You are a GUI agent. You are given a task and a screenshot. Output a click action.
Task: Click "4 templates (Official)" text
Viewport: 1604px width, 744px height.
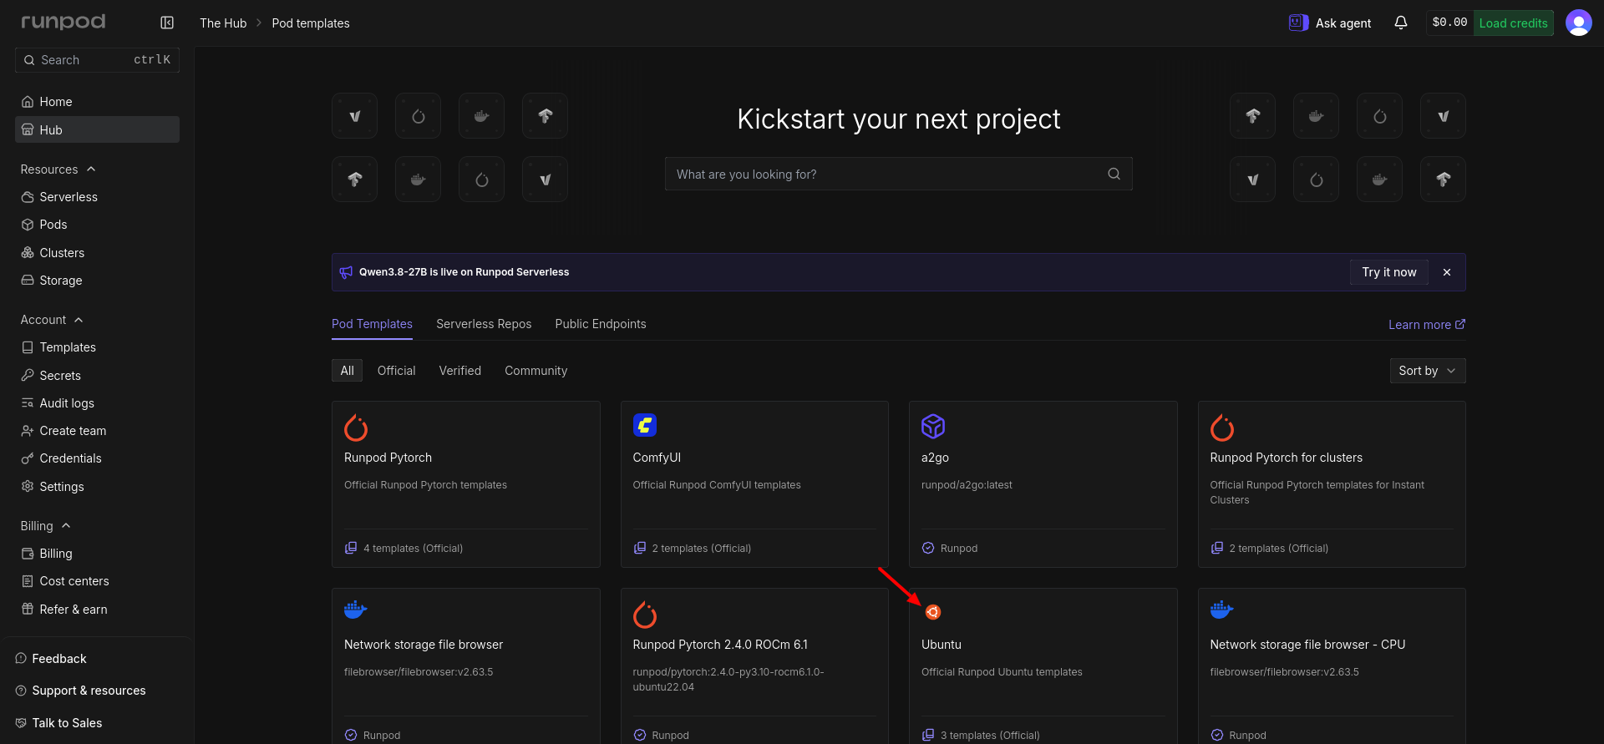click(x=413, y=549)
